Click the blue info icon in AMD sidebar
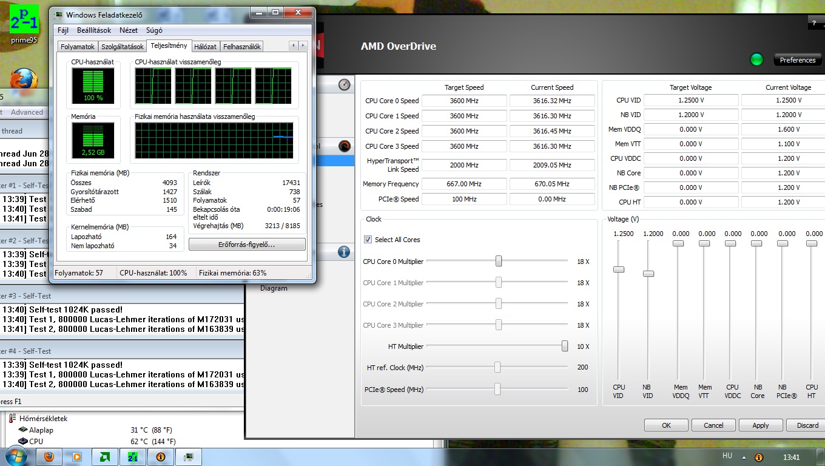The height and width of the screenshot is (466, 825). pyautogui.click(x=344, y=252)
